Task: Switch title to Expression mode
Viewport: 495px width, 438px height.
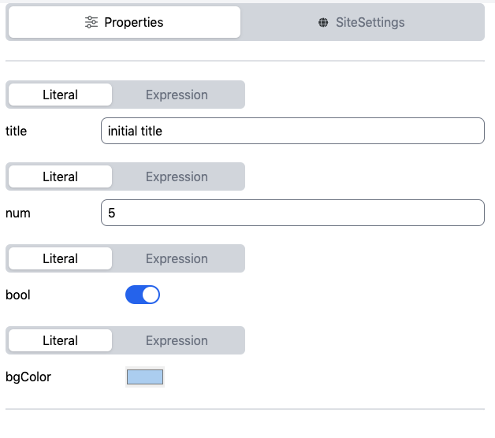Action: click(177, 95)
